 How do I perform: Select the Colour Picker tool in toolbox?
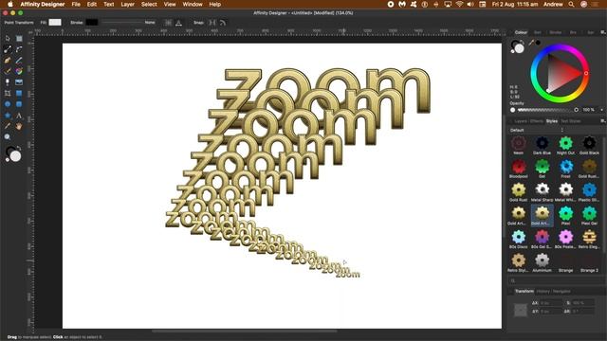click(8, 126)
